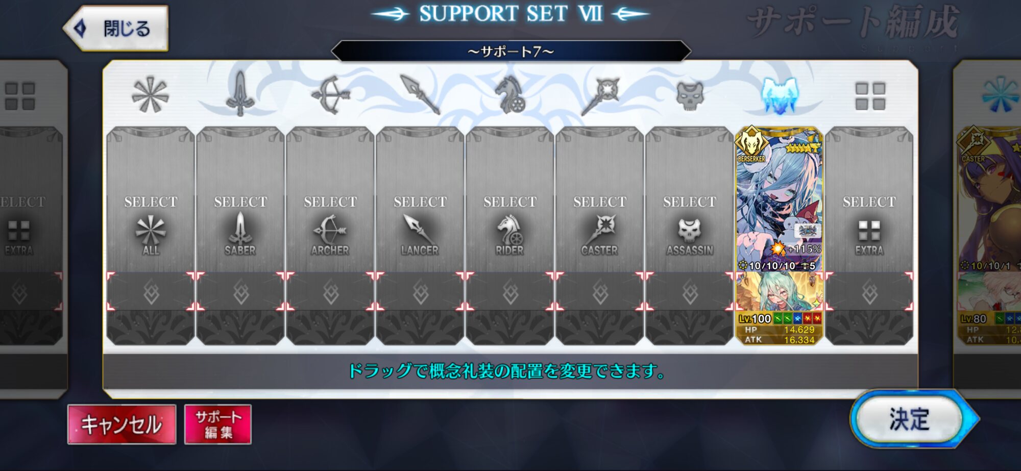Choose the empty craft essence slot under ALL
1021x471 pixels.
[151, 291]
